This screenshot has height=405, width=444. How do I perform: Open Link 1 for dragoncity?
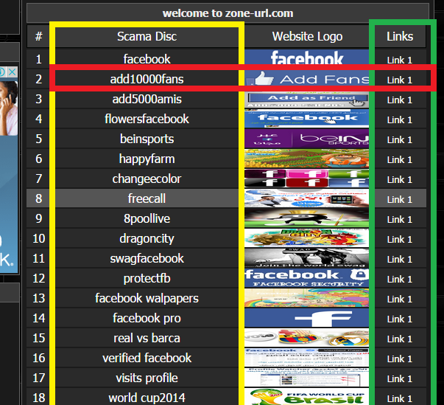[x=400, y=239]
